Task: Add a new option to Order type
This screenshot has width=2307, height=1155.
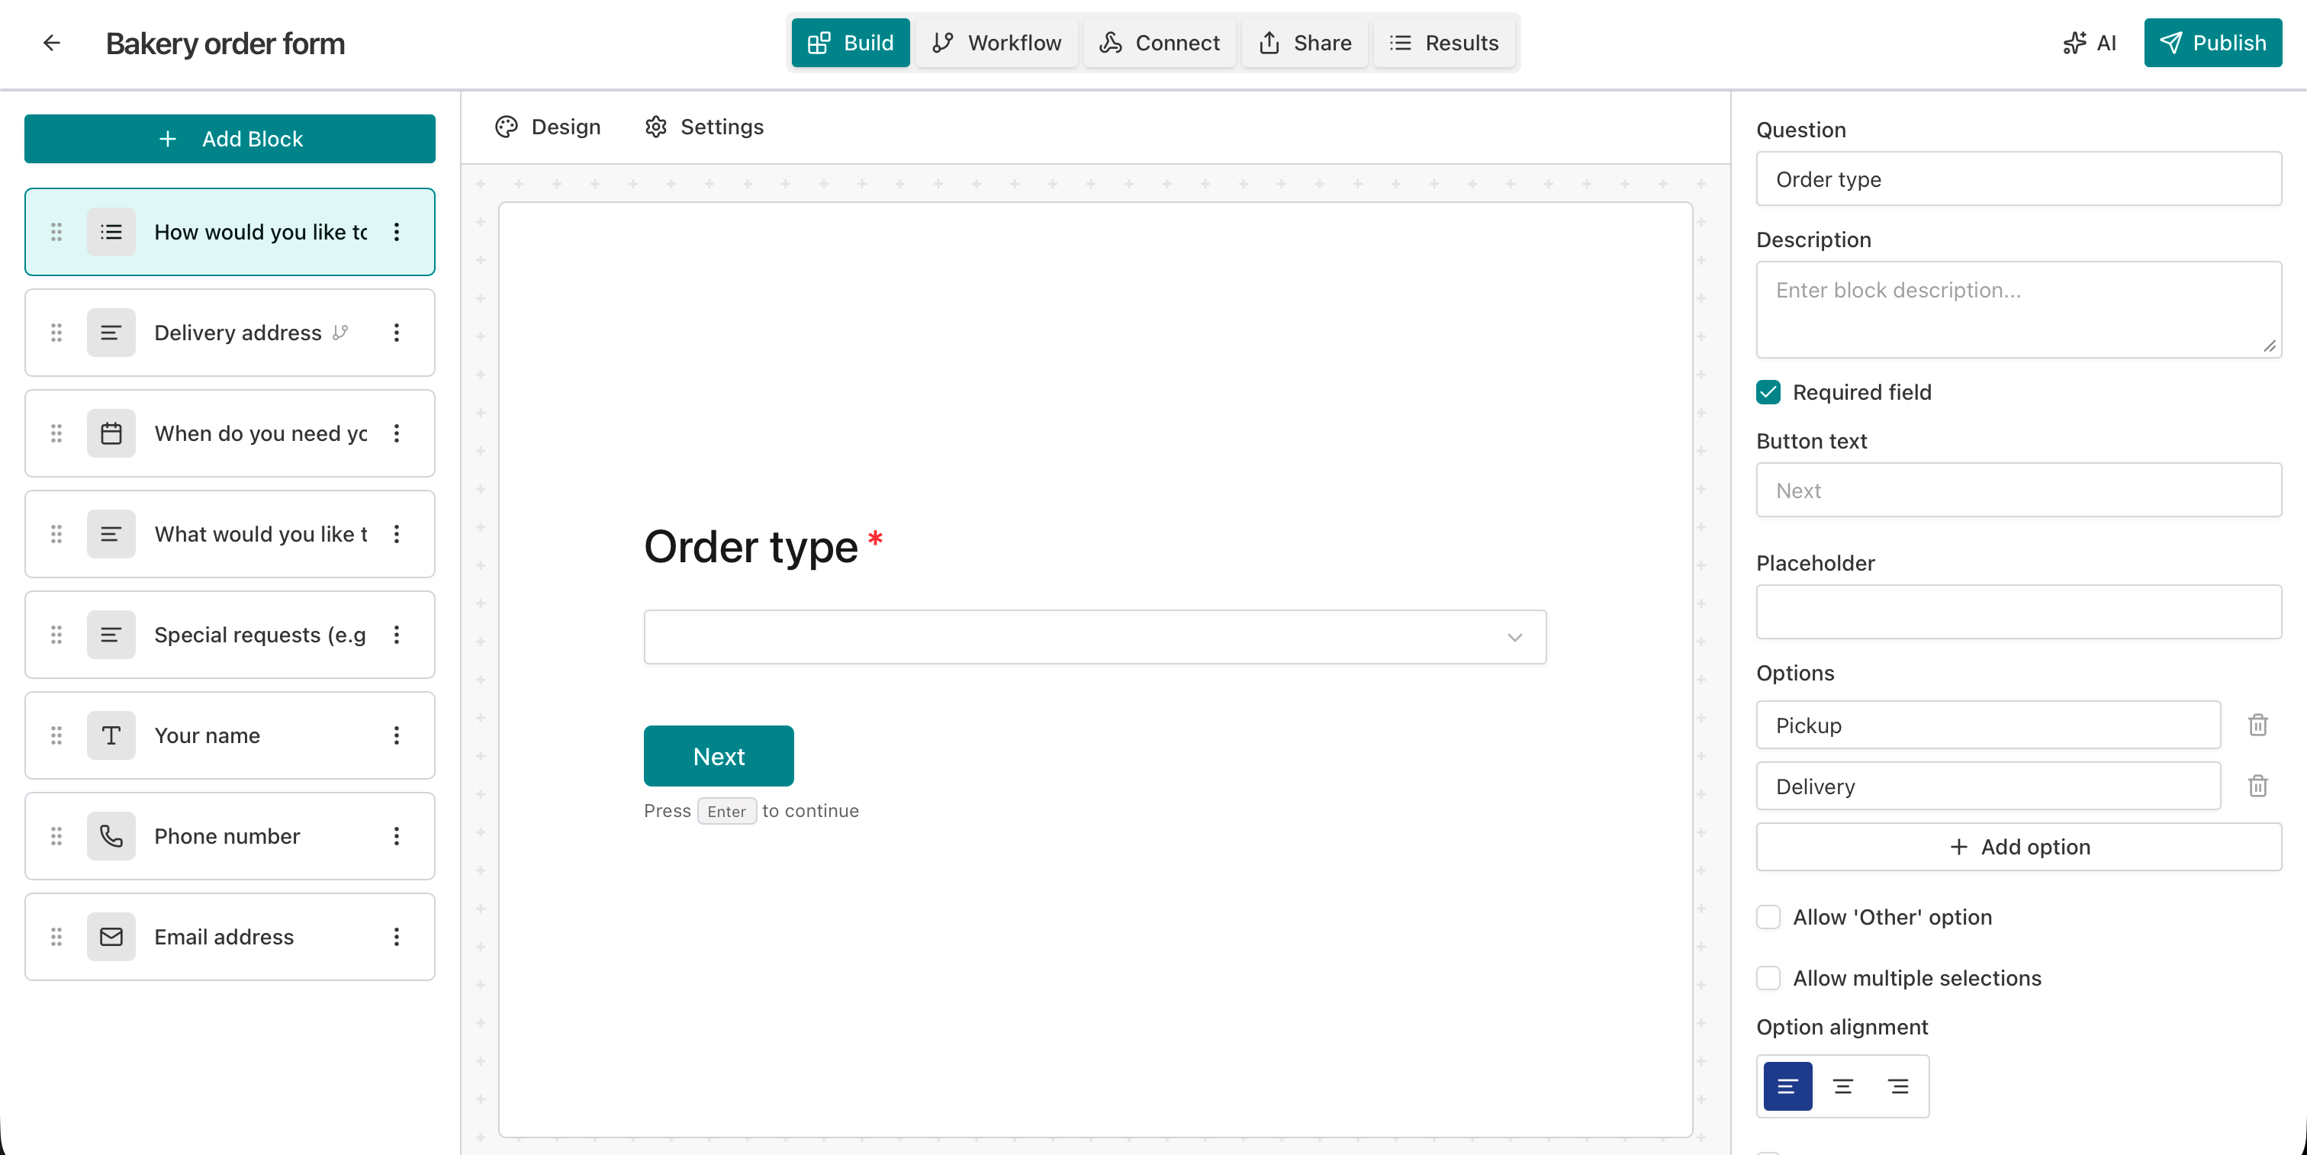Action: [x=2017, y=846]
